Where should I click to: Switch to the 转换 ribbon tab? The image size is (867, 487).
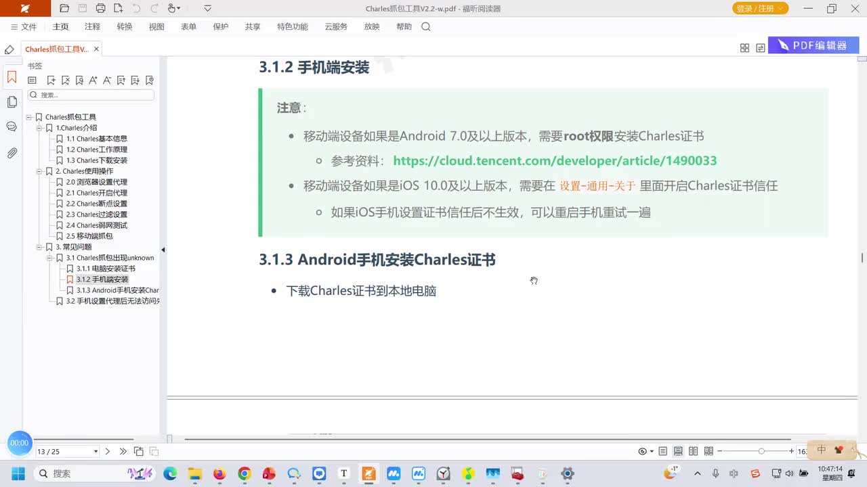(x=125, y=27)
